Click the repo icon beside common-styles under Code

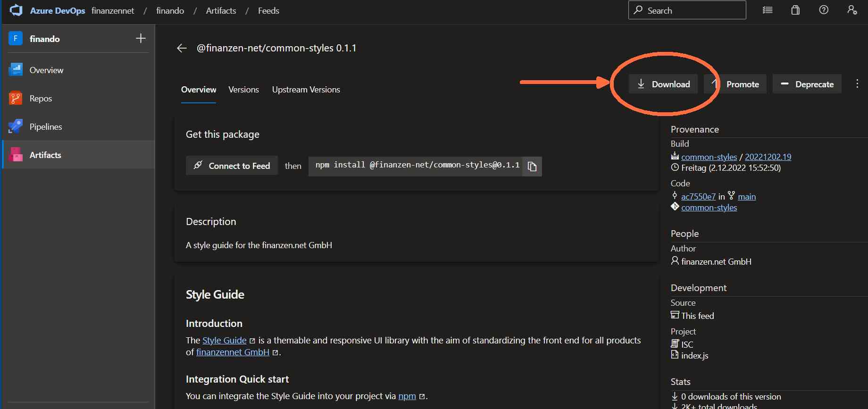pyautogui.click(x=675, y=207)
